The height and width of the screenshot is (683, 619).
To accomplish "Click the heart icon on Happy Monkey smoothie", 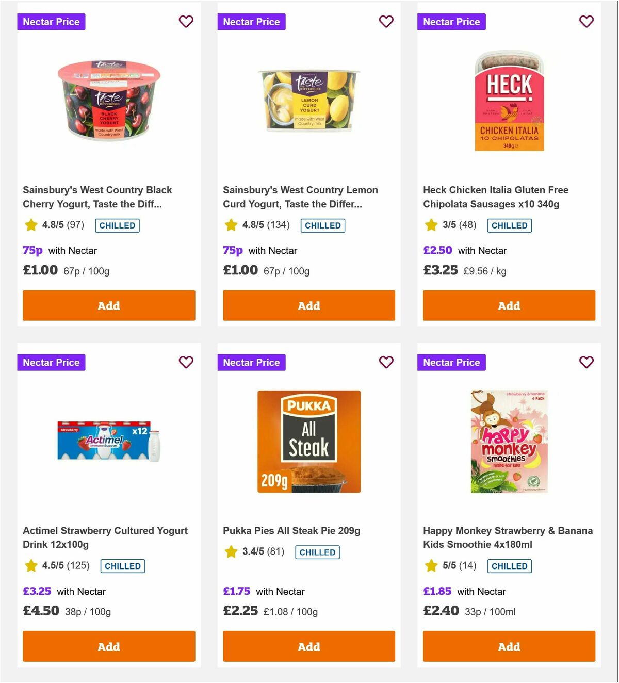I will (586, 362).
